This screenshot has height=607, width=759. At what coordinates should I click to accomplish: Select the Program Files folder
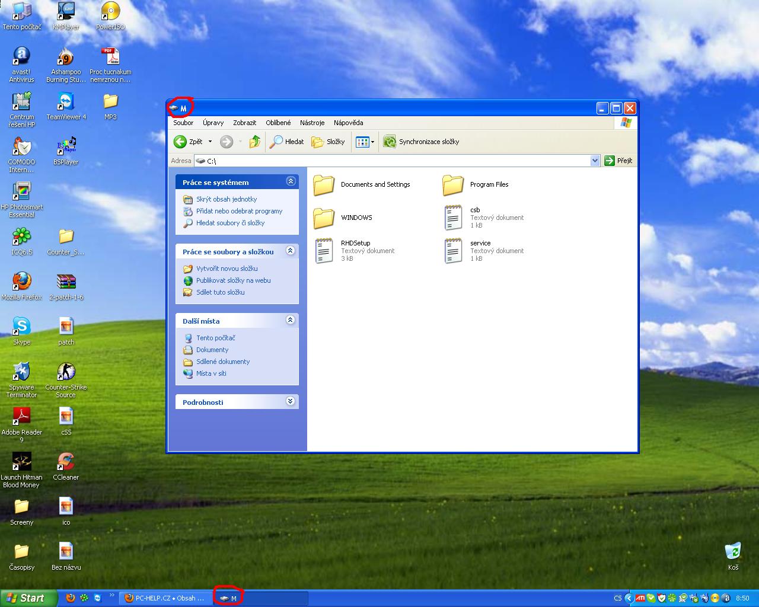pyautogui.click(x=453, y=185)
